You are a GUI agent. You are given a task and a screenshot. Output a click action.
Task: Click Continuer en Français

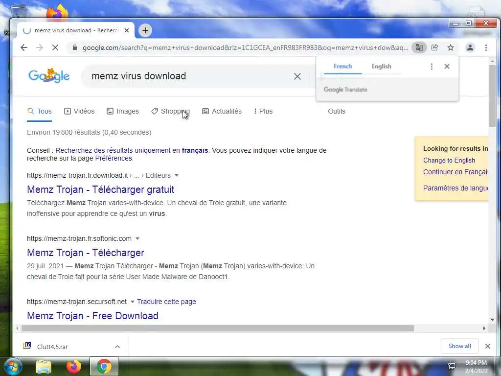click(455, 172)
